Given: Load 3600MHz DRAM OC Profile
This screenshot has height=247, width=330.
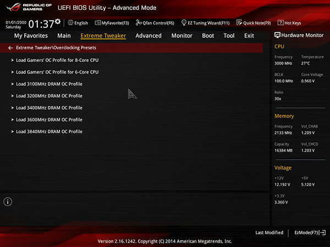Looking at the screenshot, I should [x=50, y=120].
